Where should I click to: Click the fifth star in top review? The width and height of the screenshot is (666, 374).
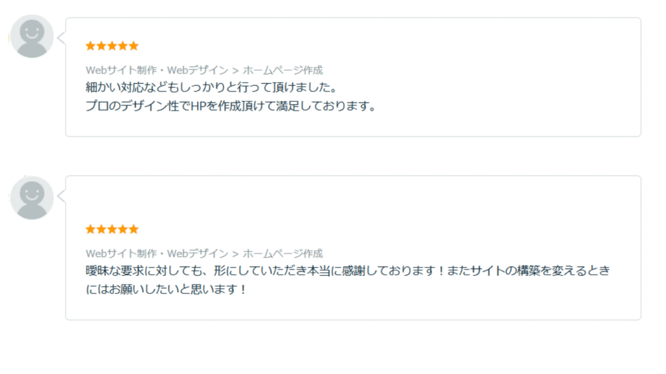tap(134, 46)
